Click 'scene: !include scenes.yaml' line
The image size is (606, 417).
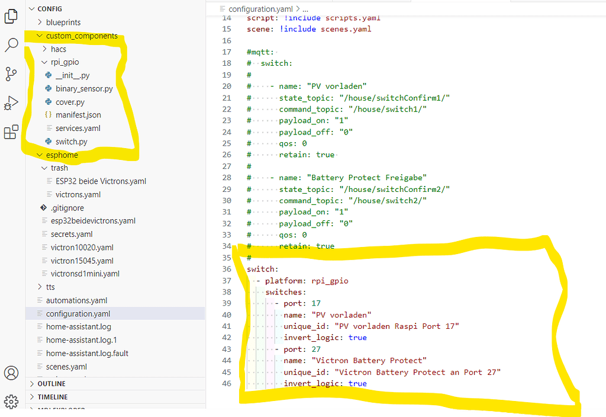coord(309,29)
